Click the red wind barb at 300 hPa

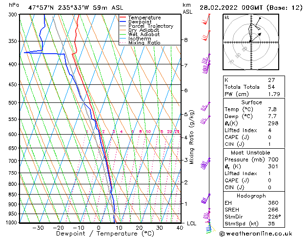click(x=206, y=19)
